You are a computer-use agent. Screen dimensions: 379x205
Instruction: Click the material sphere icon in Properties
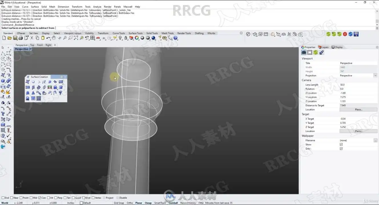(x=321, y=52)
